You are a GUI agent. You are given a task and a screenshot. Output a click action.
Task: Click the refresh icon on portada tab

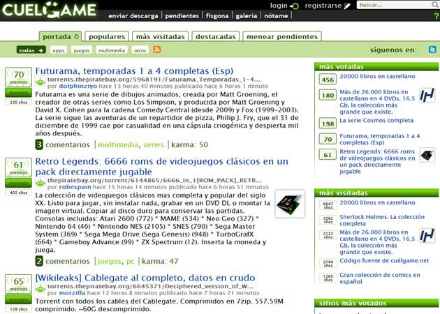tap(77, 36)
